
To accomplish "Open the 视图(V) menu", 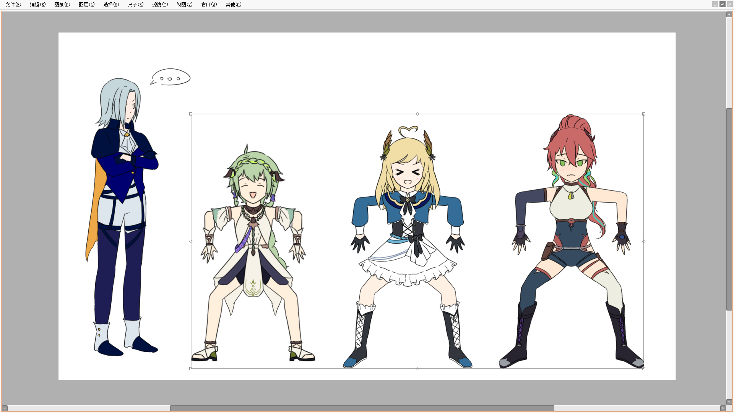I will (185, 5).
